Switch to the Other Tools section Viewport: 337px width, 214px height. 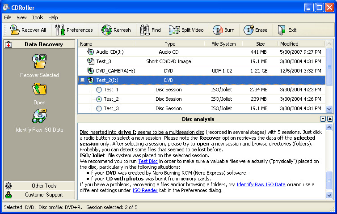[x=39, y=186]
